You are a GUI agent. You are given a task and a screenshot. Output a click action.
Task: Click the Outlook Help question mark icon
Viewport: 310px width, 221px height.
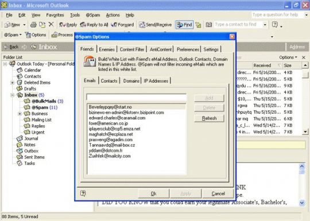[x=275, y=25]
